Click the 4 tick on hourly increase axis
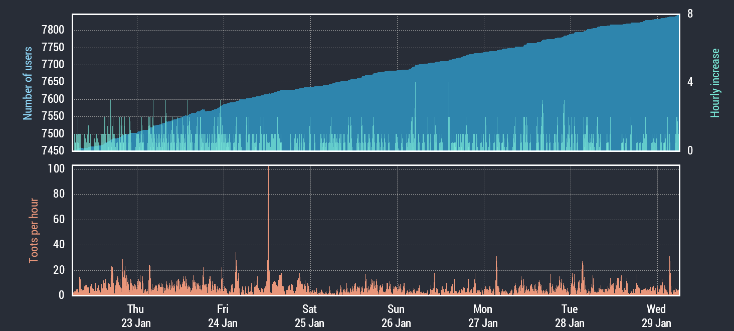The width and height of the screenshot is (734, 331). point(690,82)
